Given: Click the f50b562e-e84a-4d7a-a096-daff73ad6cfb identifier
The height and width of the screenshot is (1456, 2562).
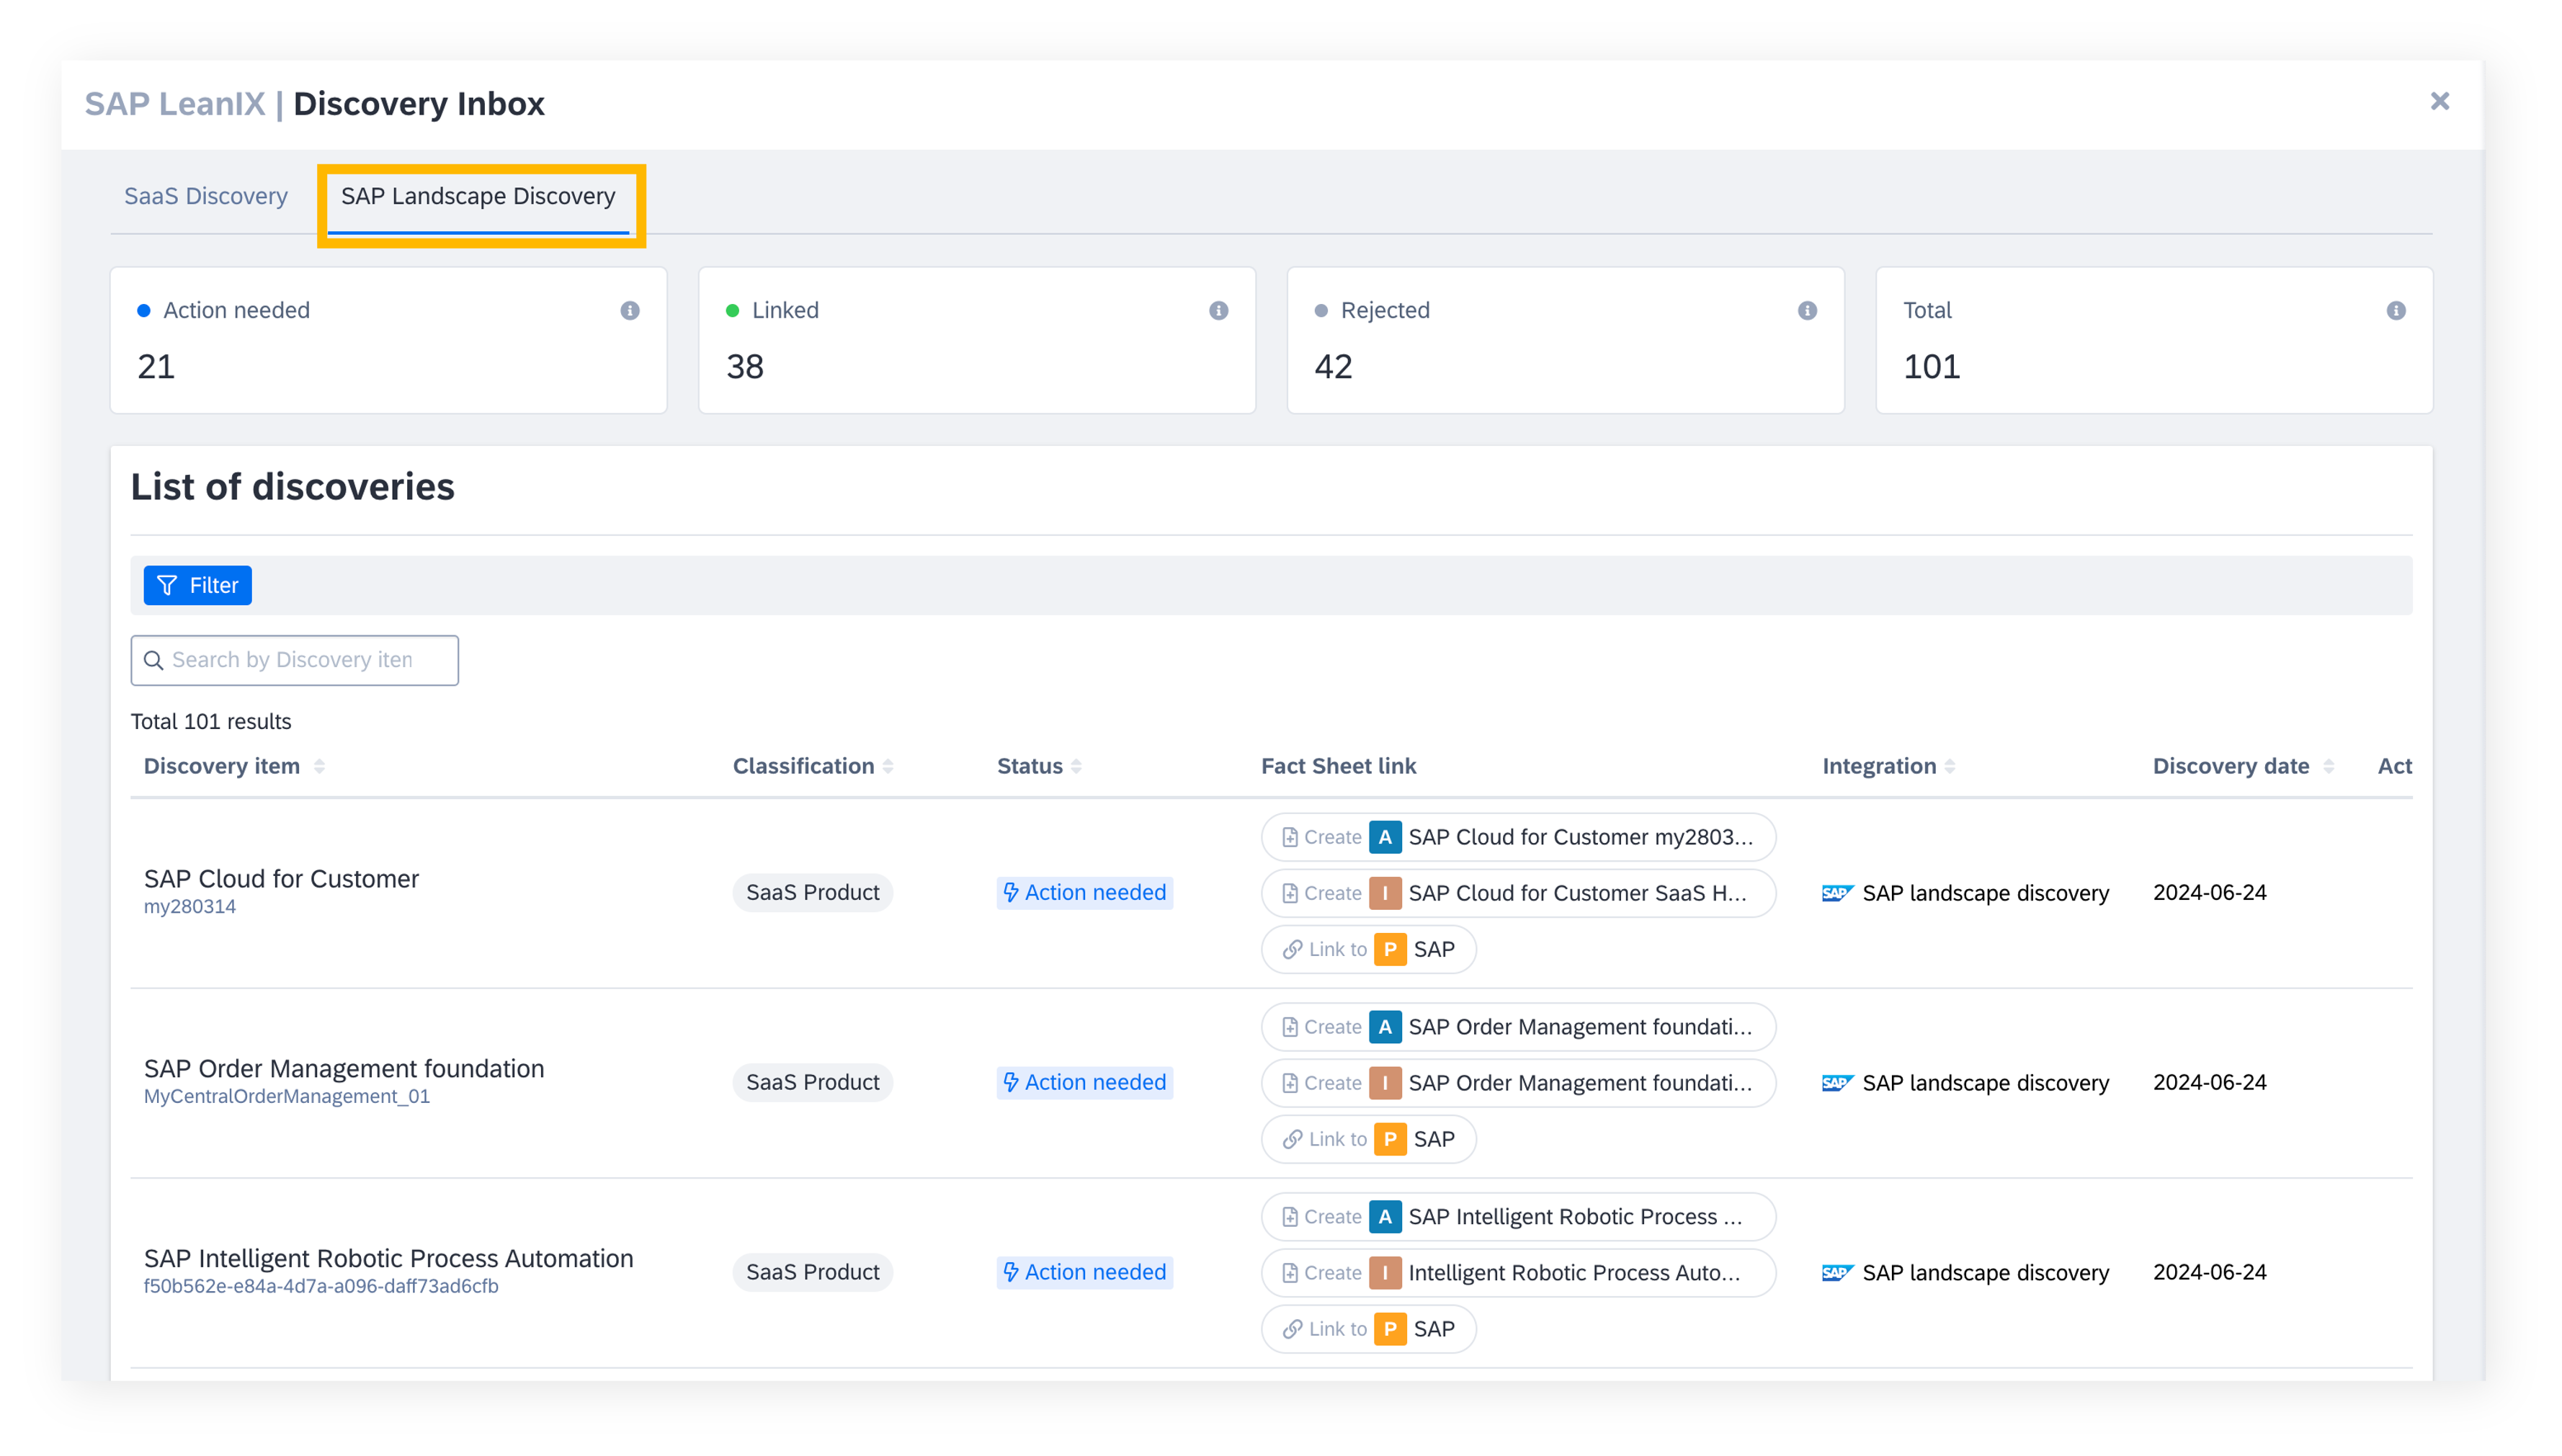Looking at the screenshot, I should [x=321, y=1287].
